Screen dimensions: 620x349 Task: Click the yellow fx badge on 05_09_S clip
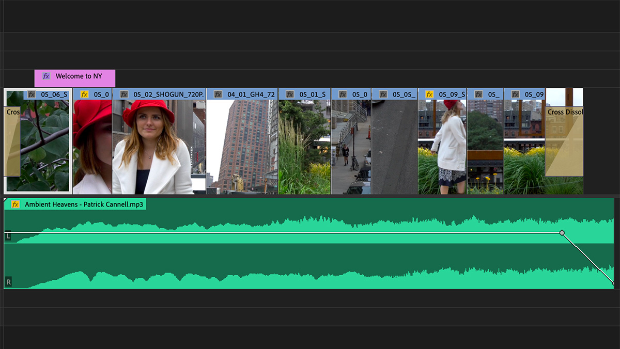pos(428,94)
